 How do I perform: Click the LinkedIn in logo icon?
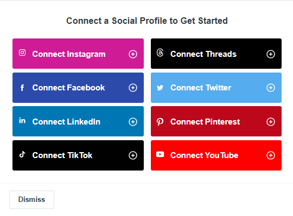(x=22, y=121)
